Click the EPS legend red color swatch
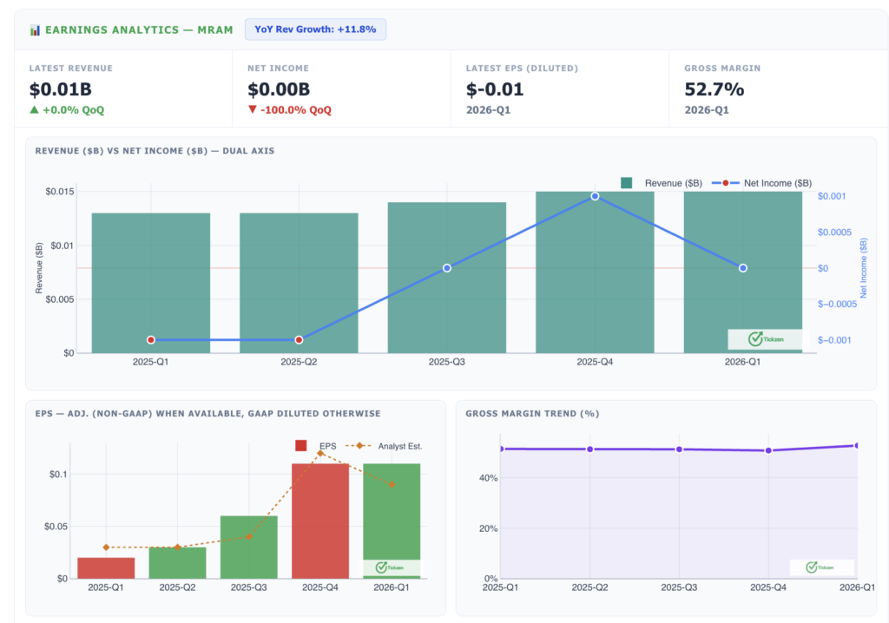 (x=301, y=446)
